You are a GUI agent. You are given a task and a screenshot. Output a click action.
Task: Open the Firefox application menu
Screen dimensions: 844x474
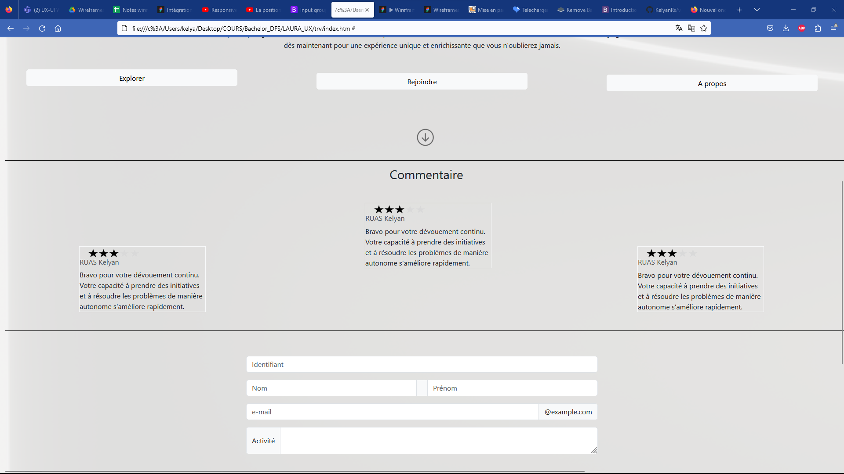[834, 28]
